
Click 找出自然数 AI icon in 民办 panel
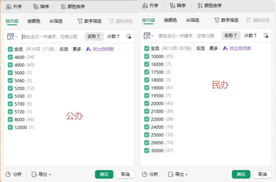pyautogui.click(x=225, y=48)
